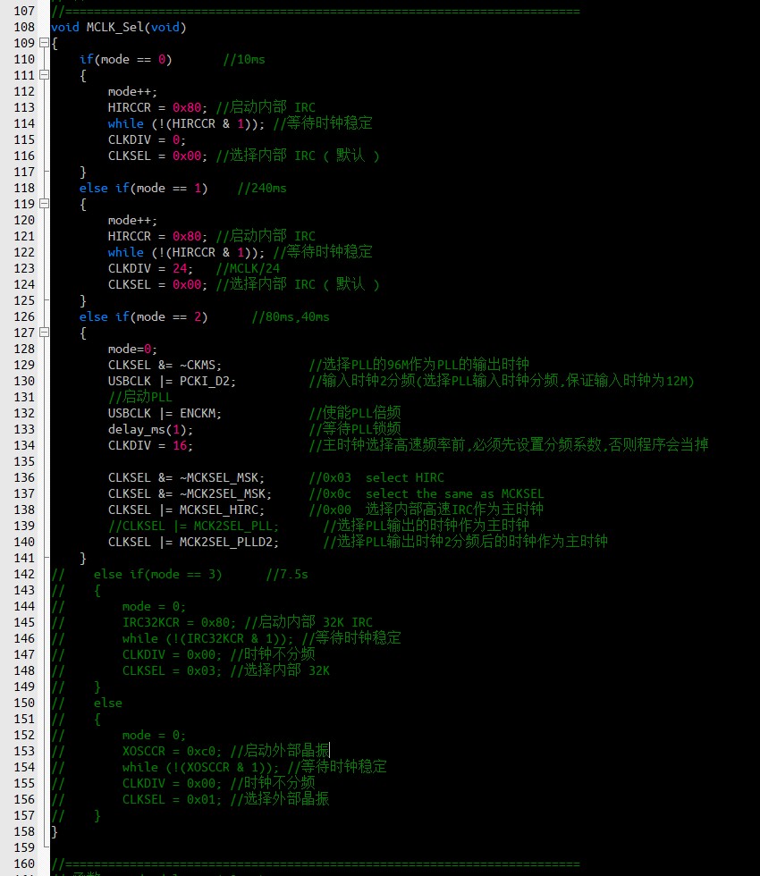760x876 pixels.
Task: Click line number 158 in the gutter
Action: tap(24, 831)
